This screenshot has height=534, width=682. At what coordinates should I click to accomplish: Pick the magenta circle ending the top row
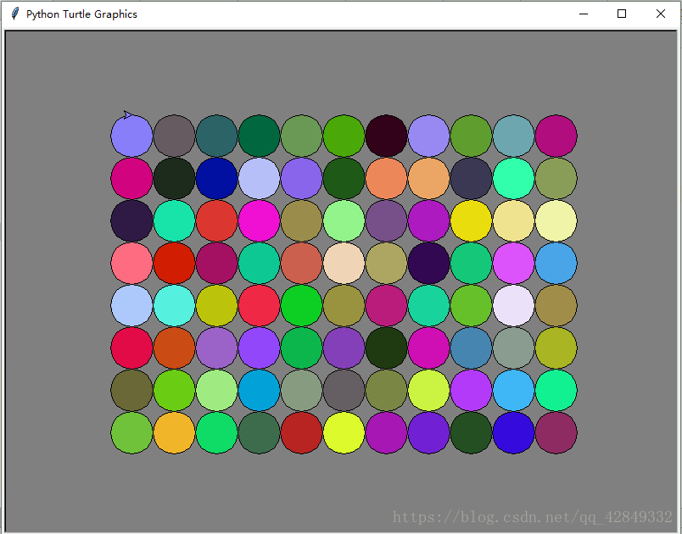[556, 136]
